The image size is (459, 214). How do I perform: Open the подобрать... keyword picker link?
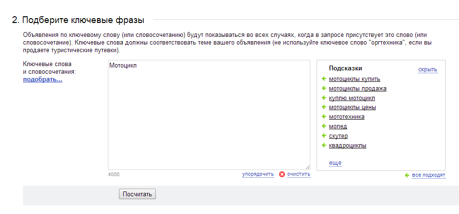[43, 79]
